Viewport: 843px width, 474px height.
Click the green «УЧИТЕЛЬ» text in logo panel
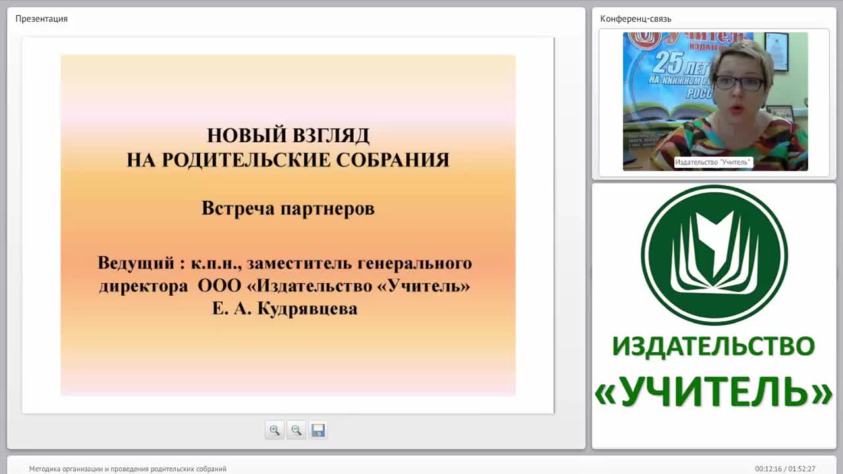click(714, 392)
